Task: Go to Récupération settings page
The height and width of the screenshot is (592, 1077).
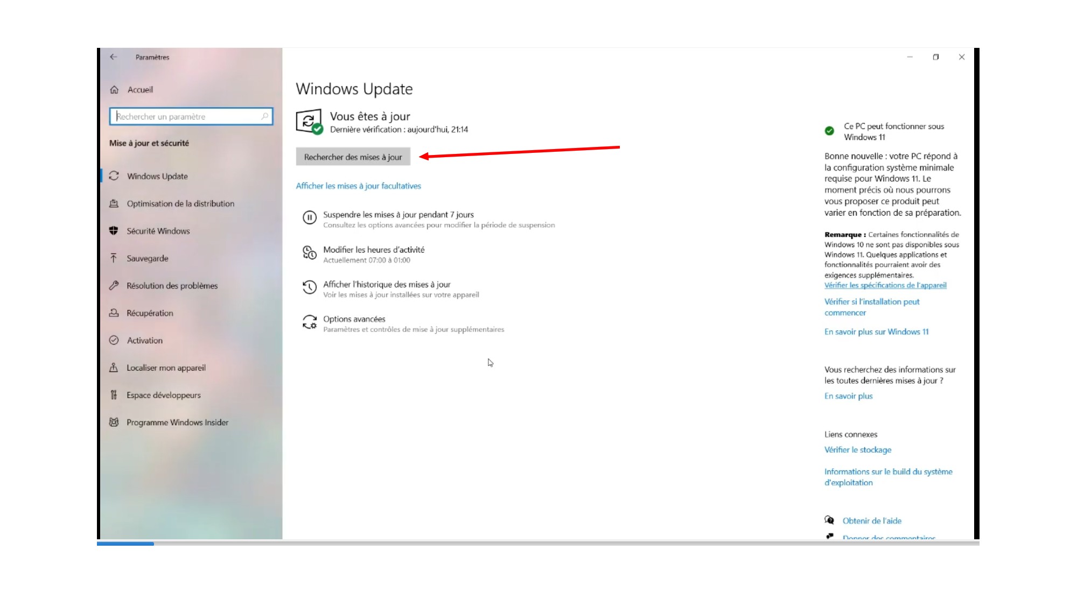Action: 150,313
